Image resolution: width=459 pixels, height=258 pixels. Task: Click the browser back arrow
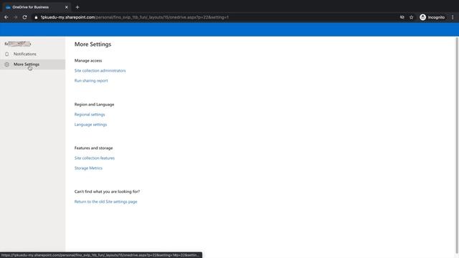pos(6,17)
